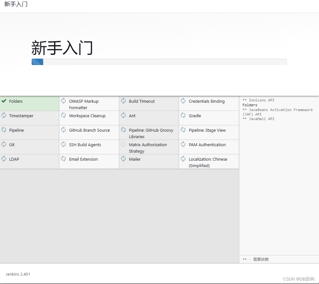
Task: Click the Localization: Chinese (Simplified) label
Action: (208, 162)
